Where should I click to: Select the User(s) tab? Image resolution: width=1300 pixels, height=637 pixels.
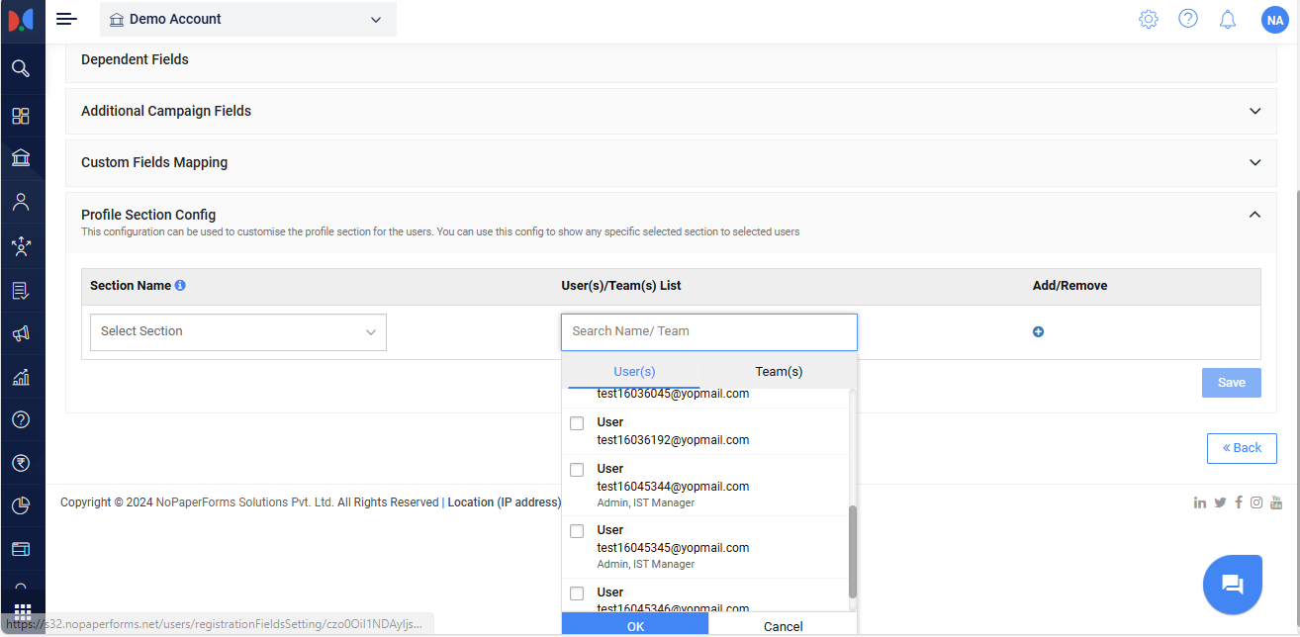[634, 372]
